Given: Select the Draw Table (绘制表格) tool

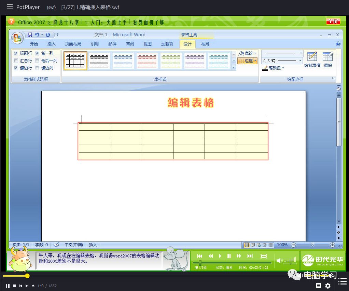Looking at the screenshot, I should (312, 59).
